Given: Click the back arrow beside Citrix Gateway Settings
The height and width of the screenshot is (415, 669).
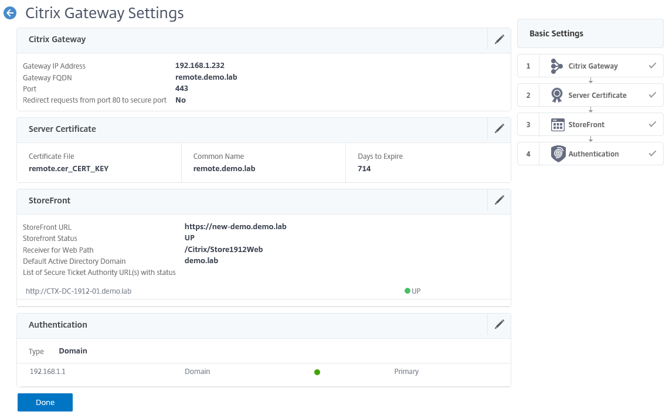Looking at the screenshot, I should 10,13.
